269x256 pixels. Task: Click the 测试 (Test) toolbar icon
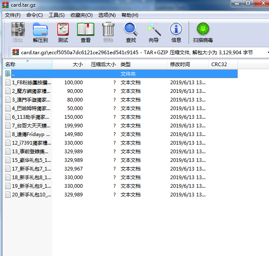63,29
